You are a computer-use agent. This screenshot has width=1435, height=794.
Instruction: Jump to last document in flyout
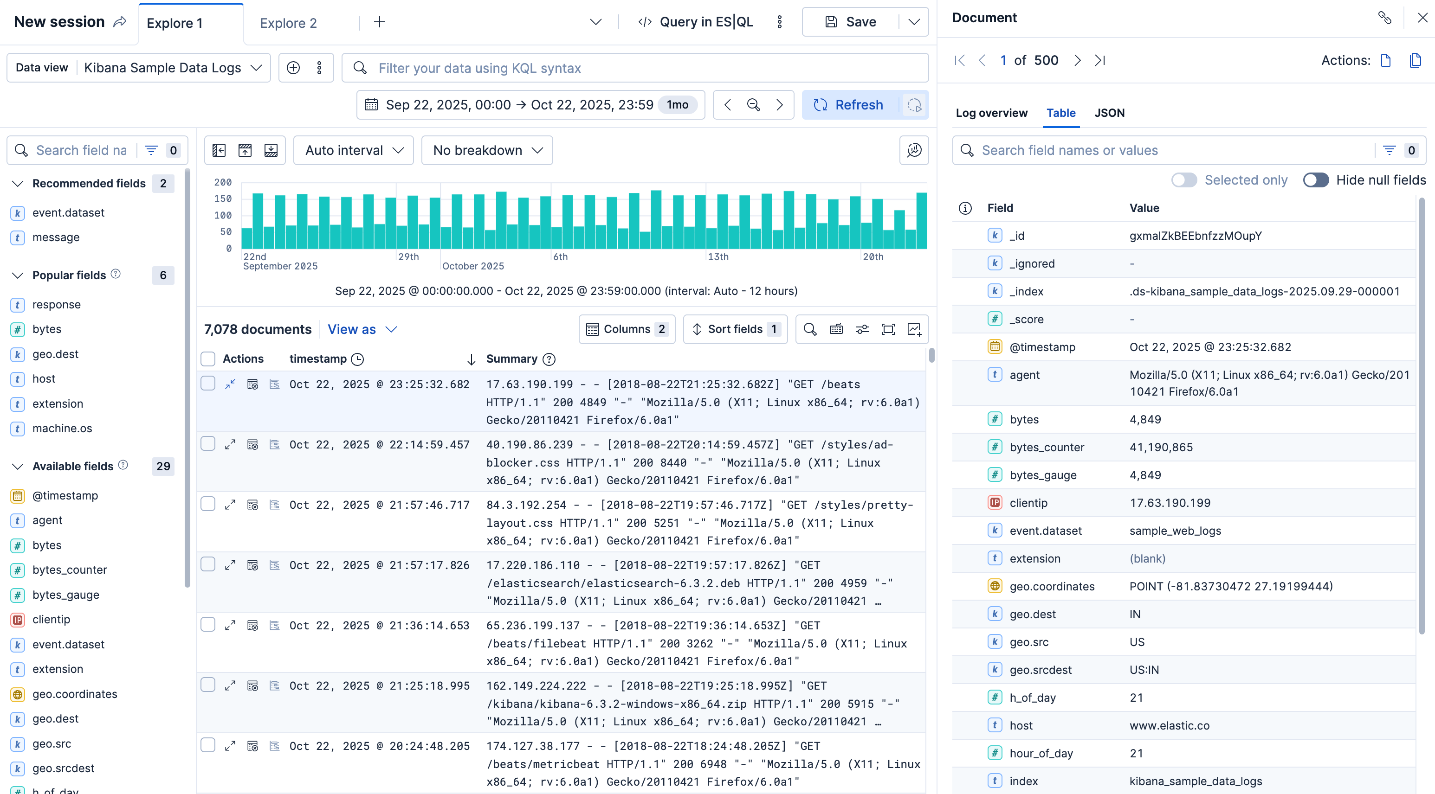pos(1099,60)
